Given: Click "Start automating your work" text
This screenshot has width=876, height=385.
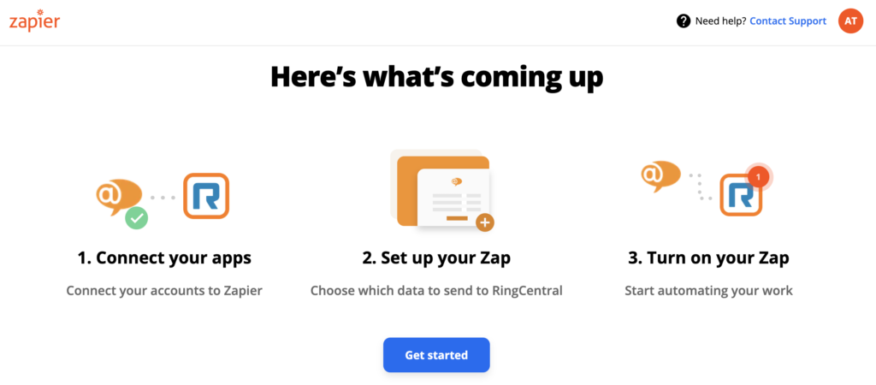Looking at the screenshot, I should (708, 291).
